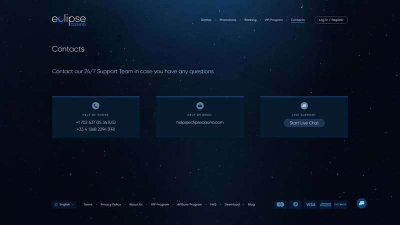
Task: Open the Affiliate Program footer link
Action: pyautogui.click(x=189, y=204)
